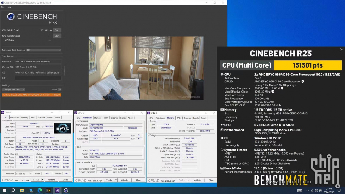Open About tab in CPU-Z CPU window
Viewport: 345px width, 194px height.
coord(57,118)
